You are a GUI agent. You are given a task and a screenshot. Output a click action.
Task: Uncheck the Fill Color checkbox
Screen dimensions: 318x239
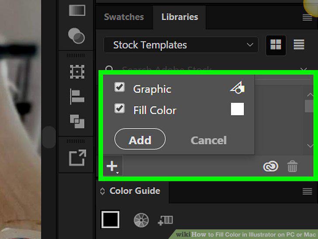tap(120, 108)
